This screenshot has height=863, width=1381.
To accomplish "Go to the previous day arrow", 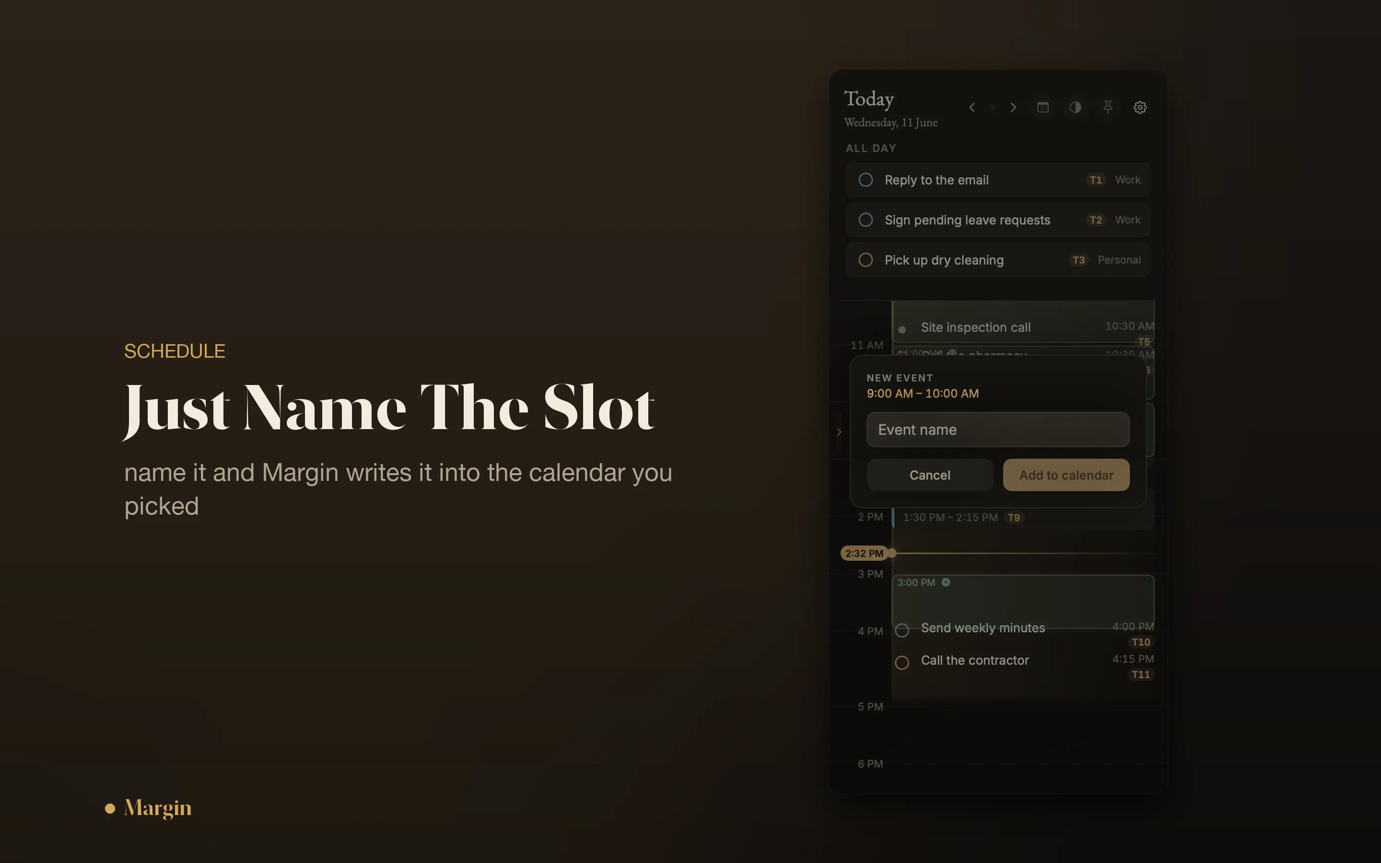I will click(972, 107).
